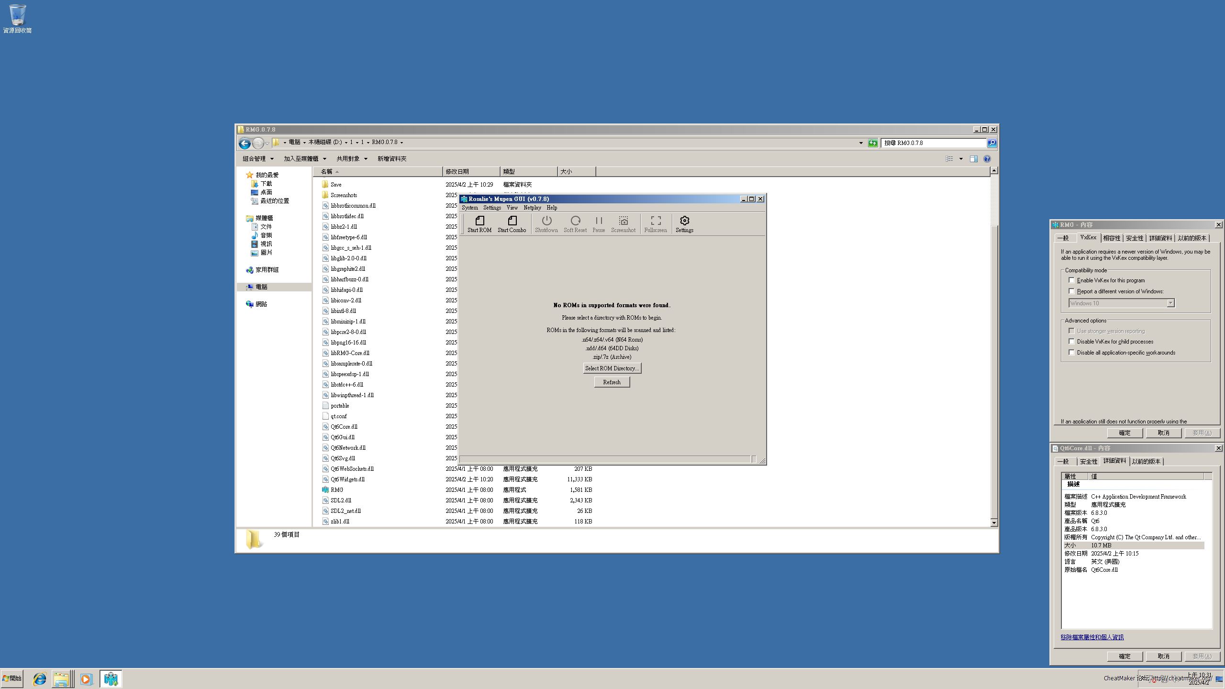The image size is (1225, 689).
Task: Check Disable VxKex for child processes
Action: (x=1072, y=342)
